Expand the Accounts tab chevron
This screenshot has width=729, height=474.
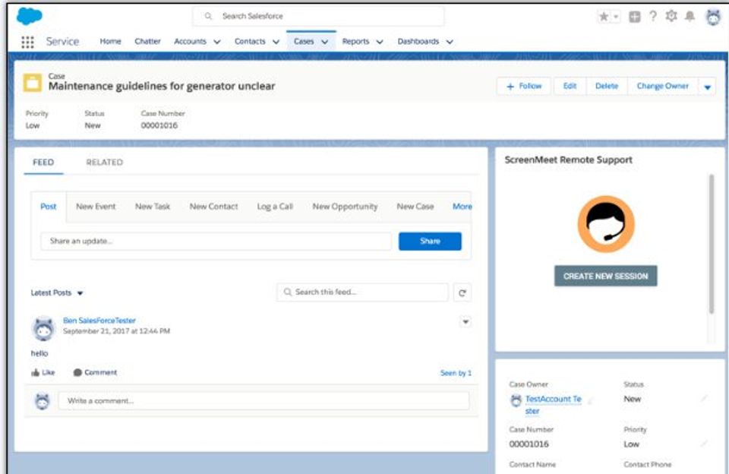click(x=216, y=42)
